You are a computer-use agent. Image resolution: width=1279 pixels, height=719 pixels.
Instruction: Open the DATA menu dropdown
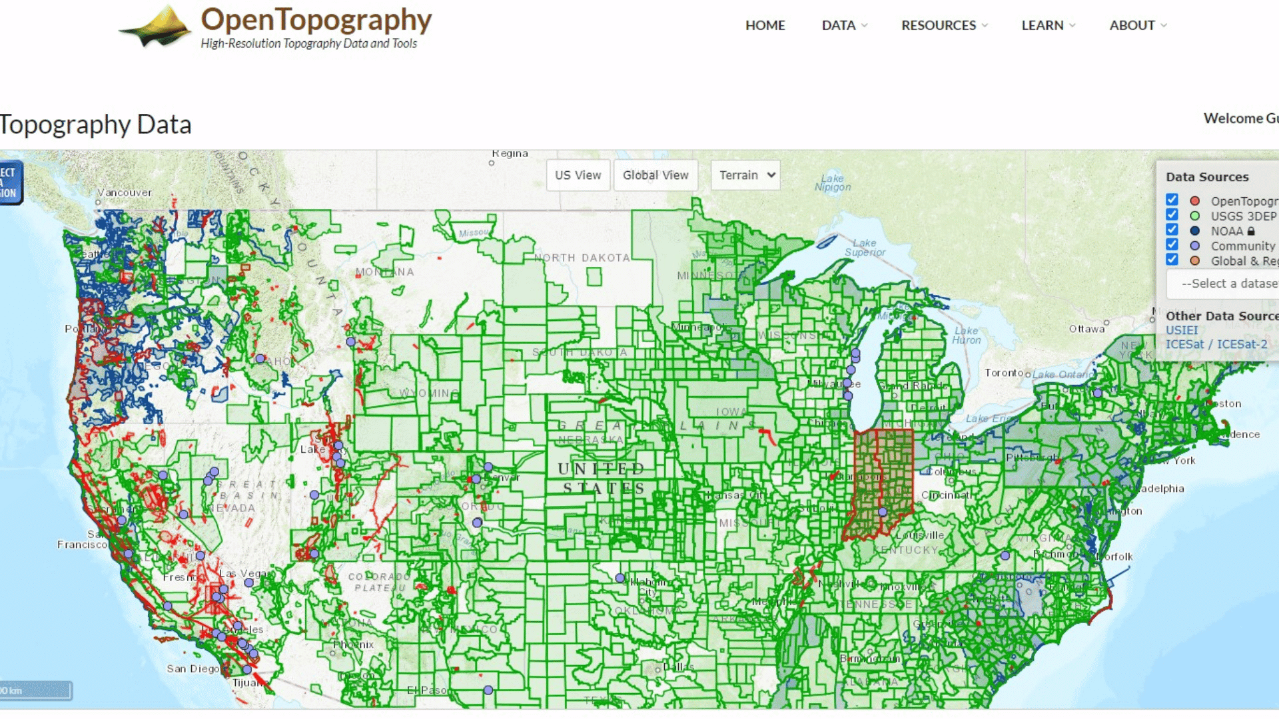click(844, 25)
